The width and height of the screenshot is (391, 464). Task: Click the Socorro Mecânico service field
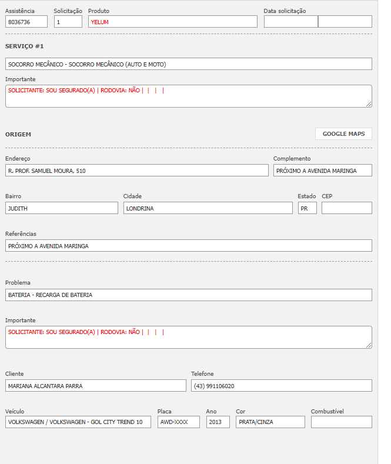188,64
